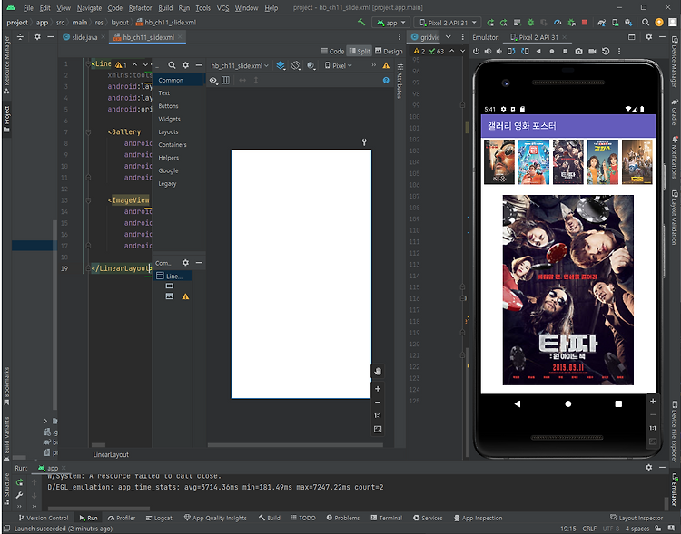The width and height of the screenshot is (681, 534).
Task: Select the Containers palette category
Action: click(172, 145)
